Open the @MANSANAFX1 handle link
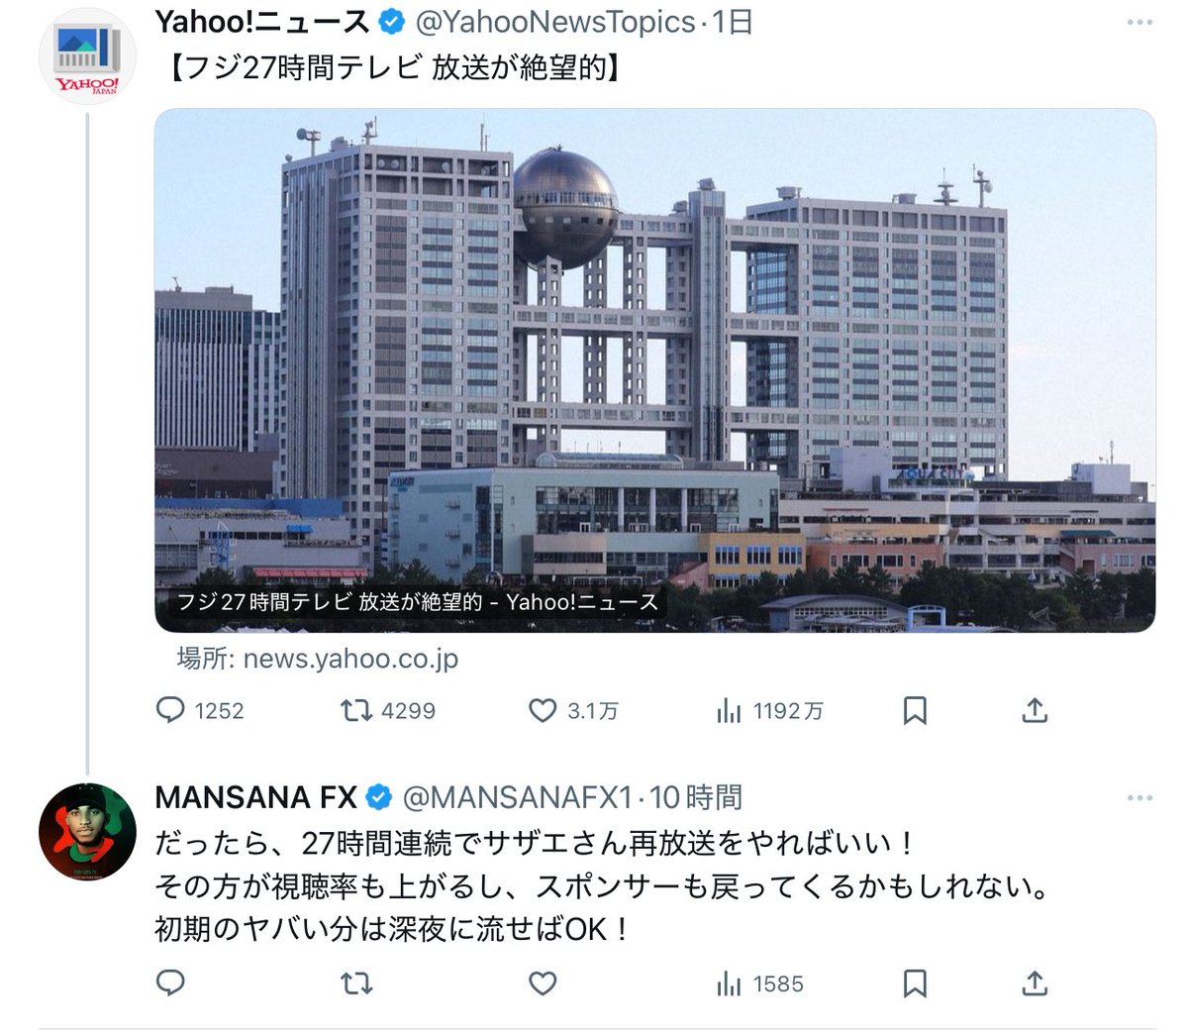This screenshot has width=1188, height=1034. (x=517, y=797)
